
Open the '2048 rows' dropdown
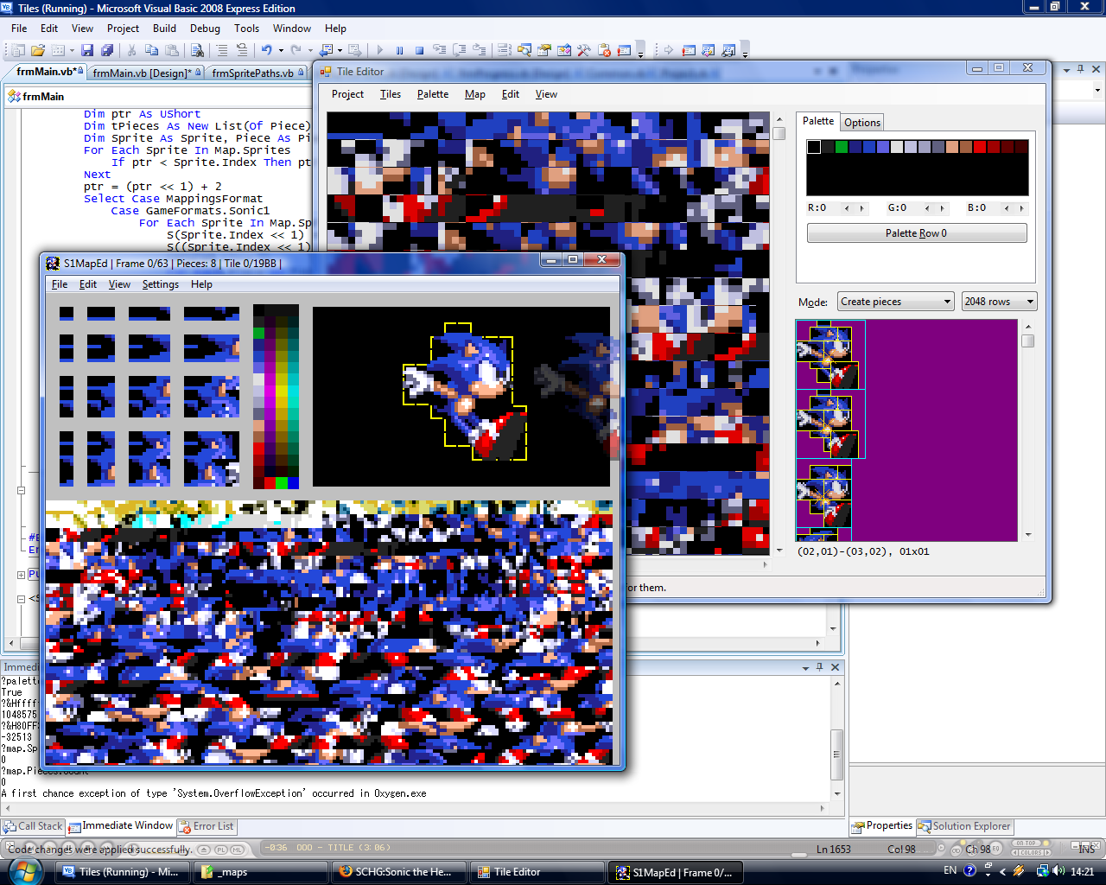coord(999,302)
